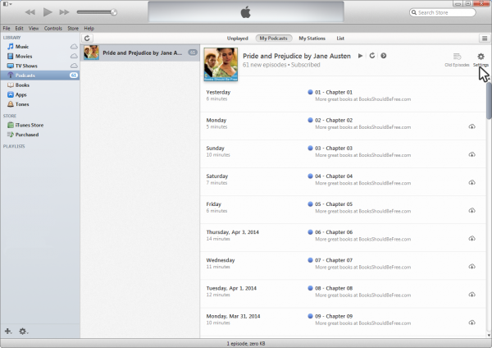492x348 pixels.
Task: Click the Old Episodes button
Action: (457, 60)
